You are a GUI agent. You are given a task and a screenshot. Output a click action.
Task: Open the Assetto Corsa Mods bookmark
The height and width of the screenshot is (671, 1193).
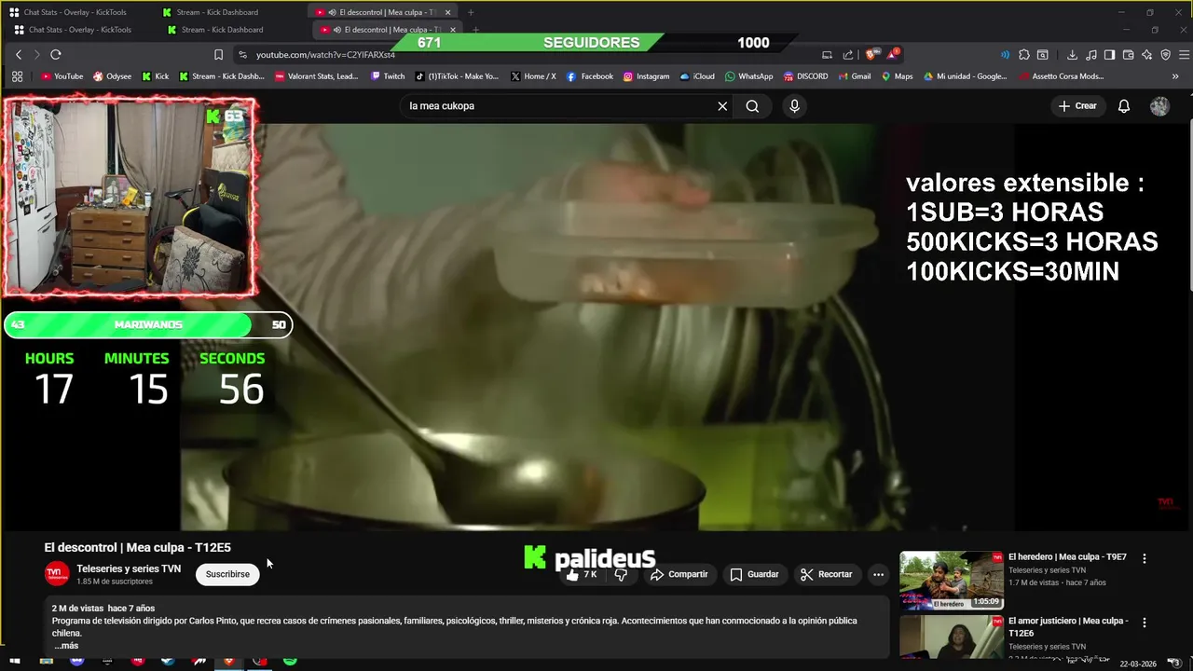(x=1062, y=76)
